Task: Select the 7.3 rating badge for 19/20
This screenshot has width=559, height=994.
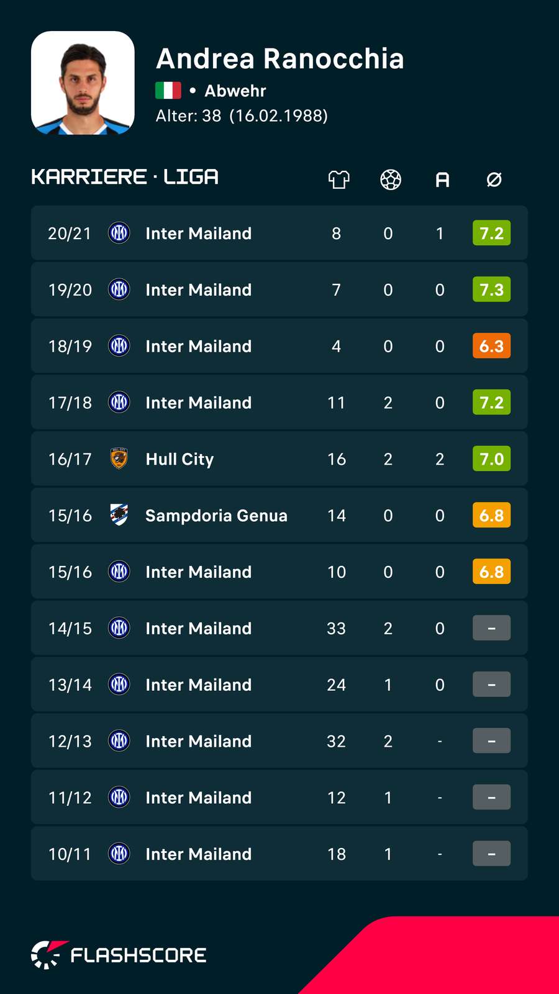Action: click(x=491, y=290)
